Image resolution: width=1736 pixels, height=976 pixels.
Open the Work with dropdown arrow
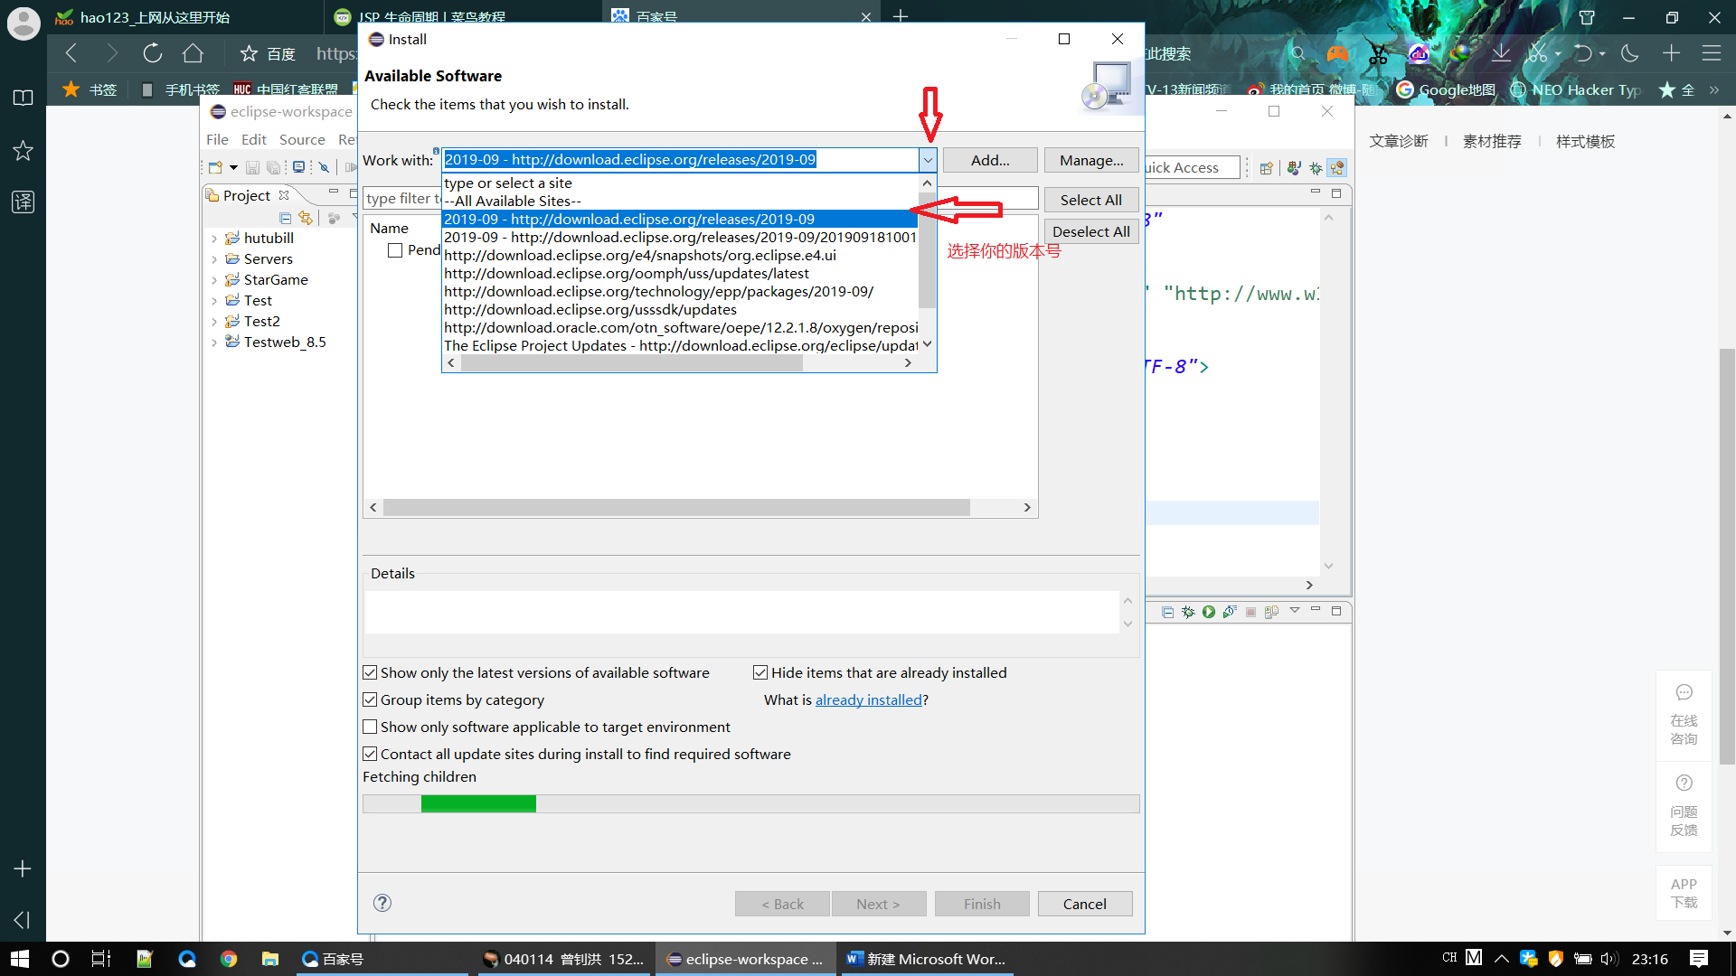(x=928, y=160)
